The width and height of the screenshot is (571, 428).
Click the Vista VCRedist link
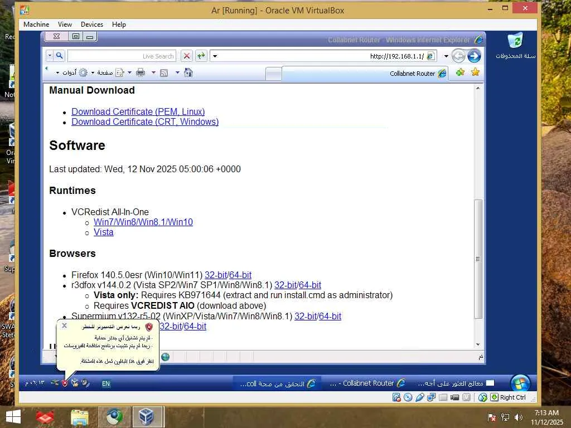103,232
